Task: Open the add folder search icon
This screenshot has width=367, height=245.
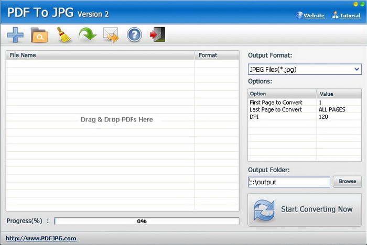Action: coord(39,35)
